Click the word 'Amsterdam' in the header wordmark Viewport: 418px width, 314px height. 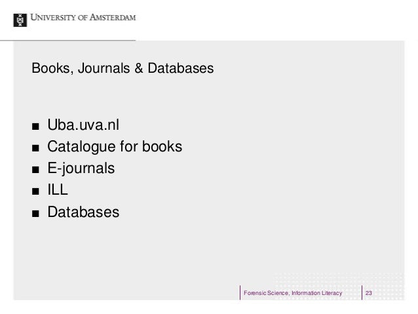pos(113,16)
